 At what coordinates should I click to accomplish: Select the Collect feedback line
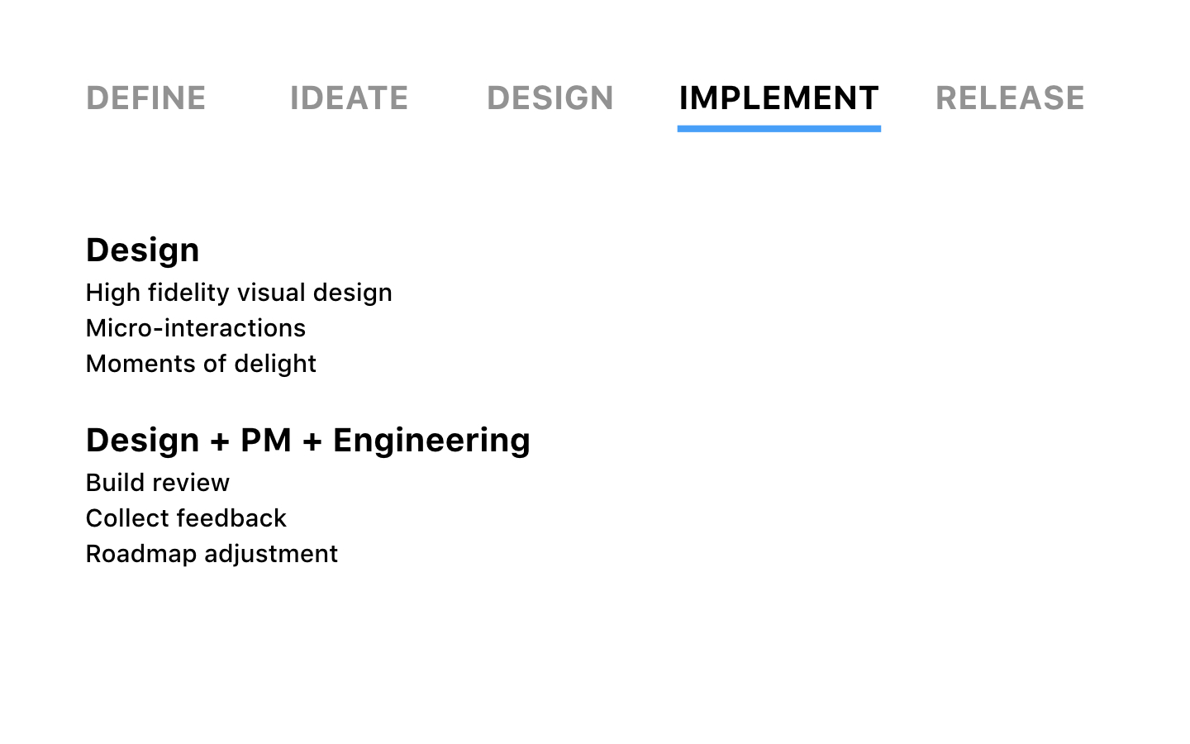pos(186,518)
